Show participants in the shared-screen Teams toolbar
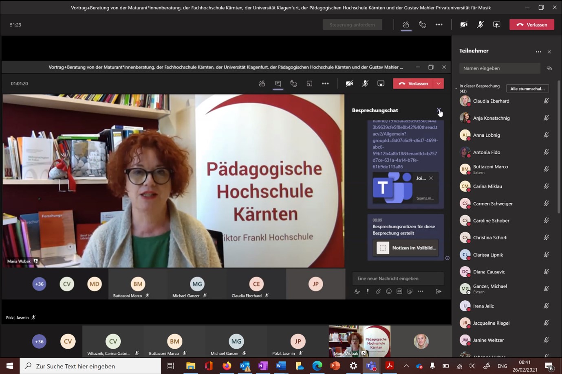The image size is (562, 374). [262, 83]
